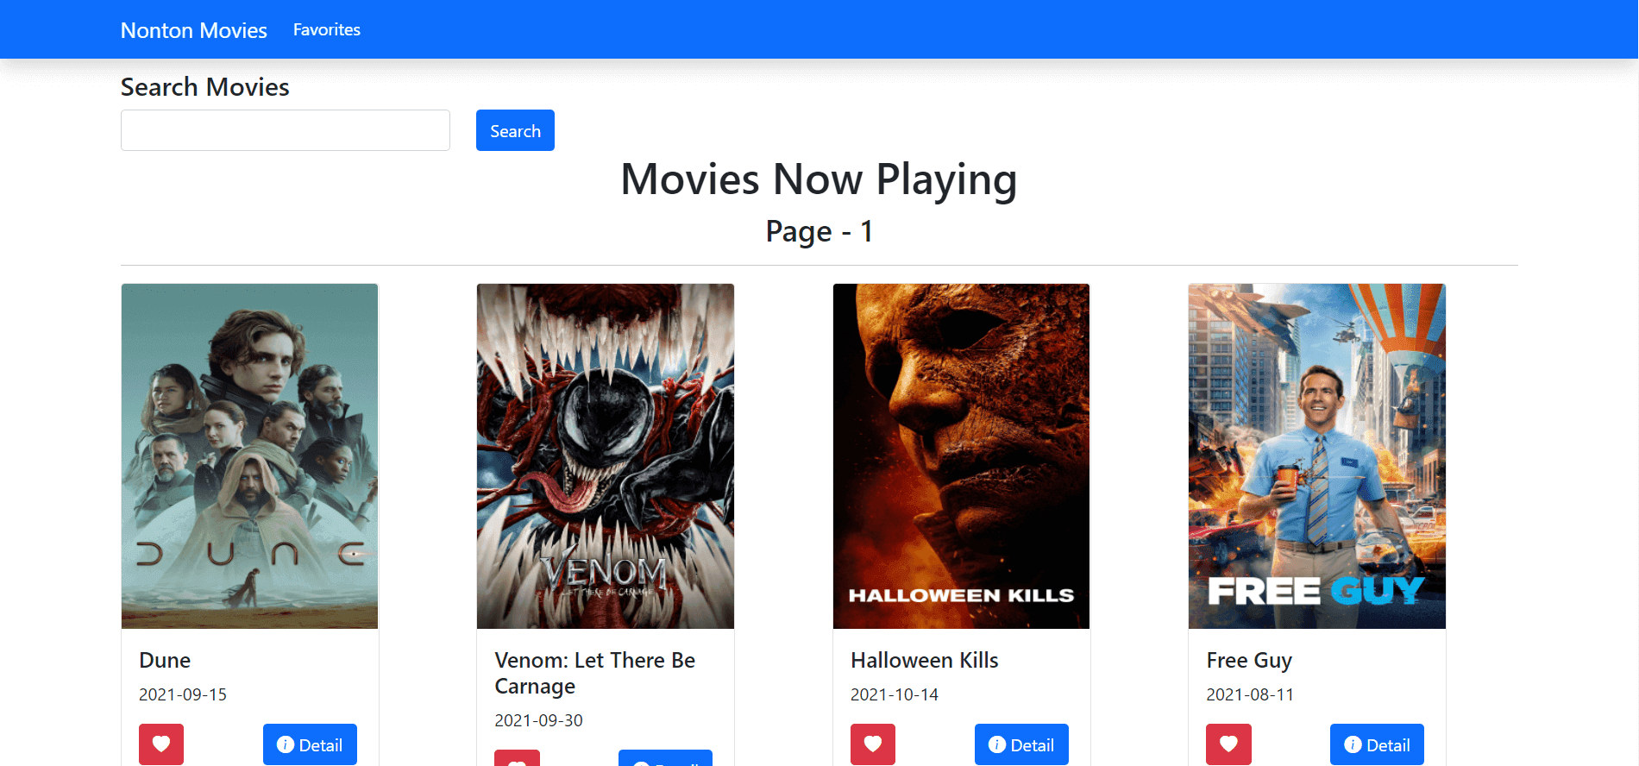Click the Dune movie poster
The height and width of the screenshot is (766, 1639).
pos(250,456)
